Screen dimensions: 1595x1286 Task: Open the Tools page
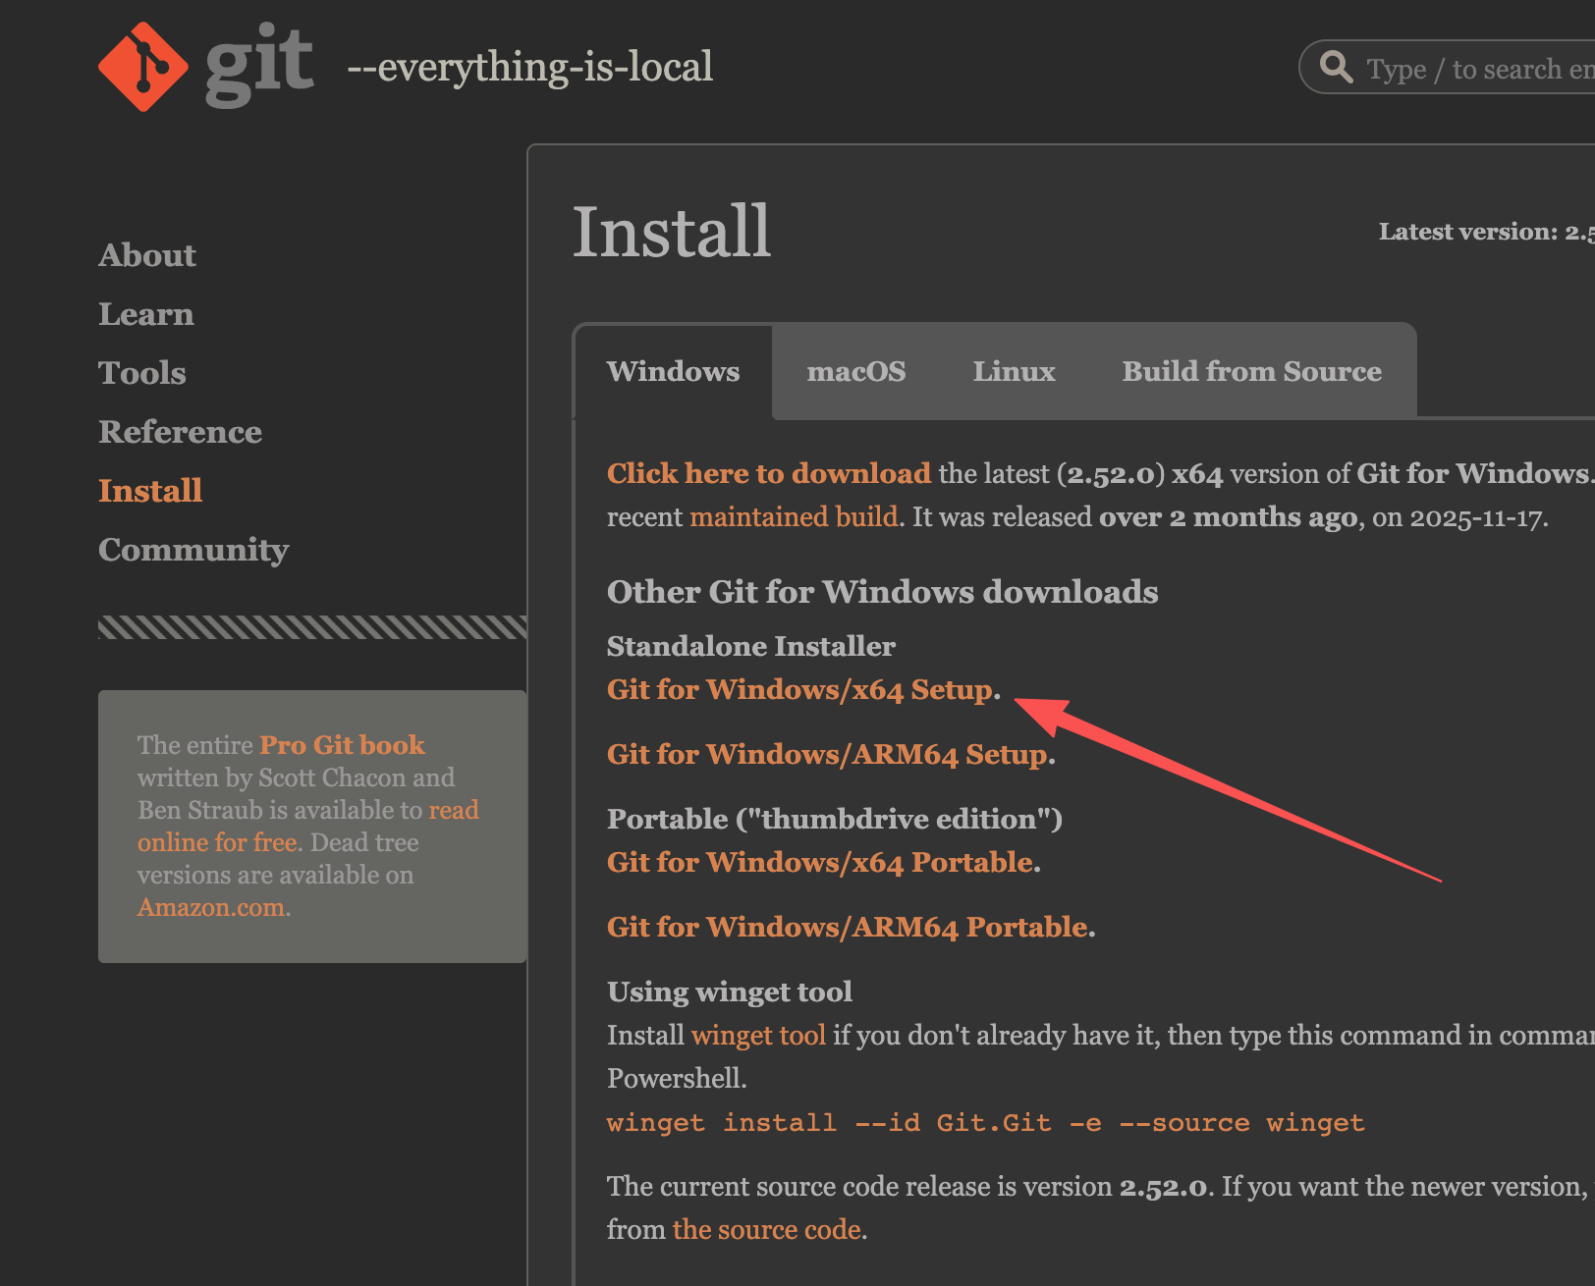(x=141, y=372)
